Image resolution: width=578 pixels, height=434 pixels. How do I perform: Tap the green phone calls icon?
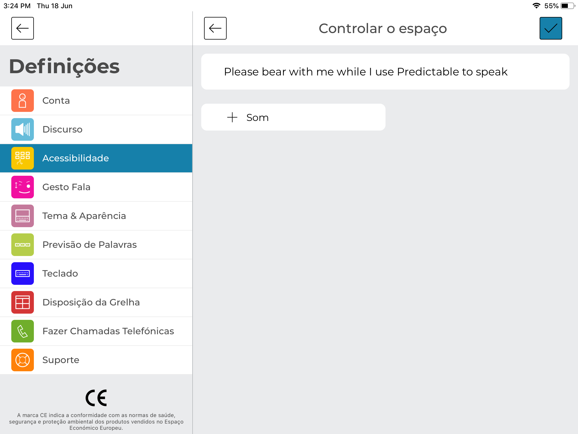(23, 331)
